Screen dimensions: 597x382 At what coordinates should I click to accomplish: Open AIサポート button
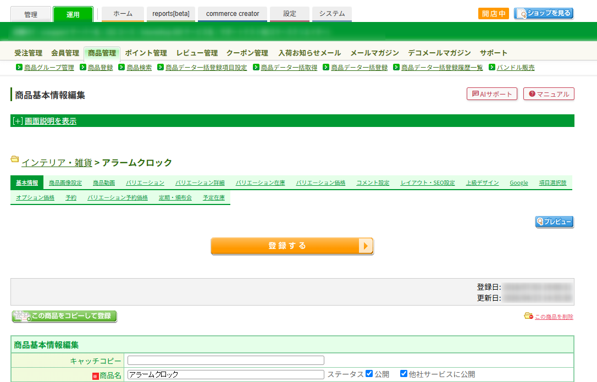[492, 94]
